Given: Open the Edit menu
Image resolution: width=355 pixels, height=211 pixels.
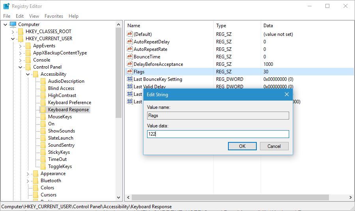Looking at the screenshot, I should [20, 16].
